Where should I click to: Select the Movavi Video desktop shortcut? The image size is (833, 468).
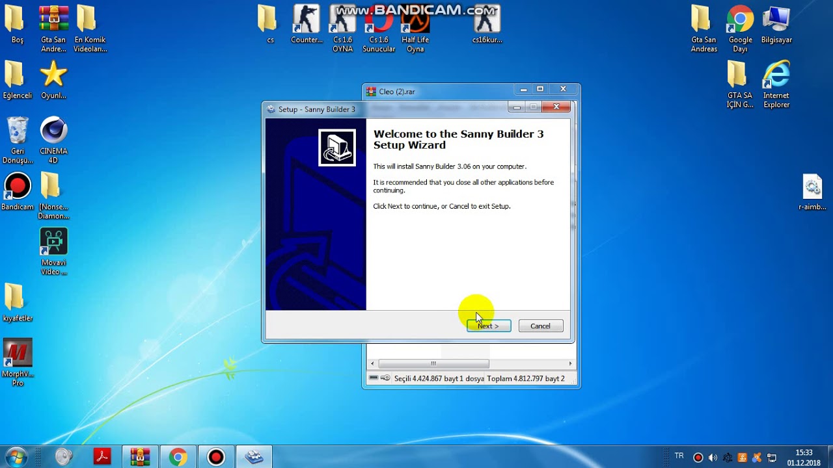coord(53,252)
